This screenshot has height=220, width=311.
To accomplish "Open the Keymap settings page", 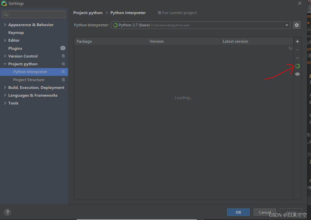I will pos(16,32).
